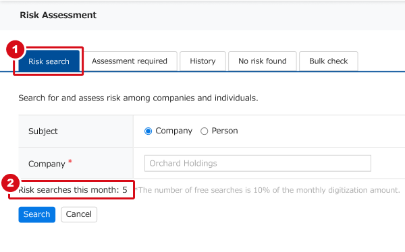Click the Subject row label

(x=43, y=131)
